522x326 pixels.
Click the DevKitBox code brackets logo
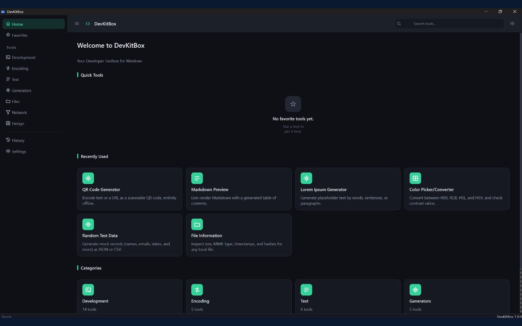88,23
